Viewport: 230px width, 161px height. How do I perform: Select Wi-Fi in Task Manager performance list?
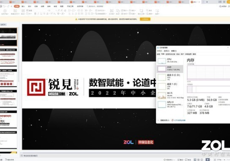tap(170, 95)
